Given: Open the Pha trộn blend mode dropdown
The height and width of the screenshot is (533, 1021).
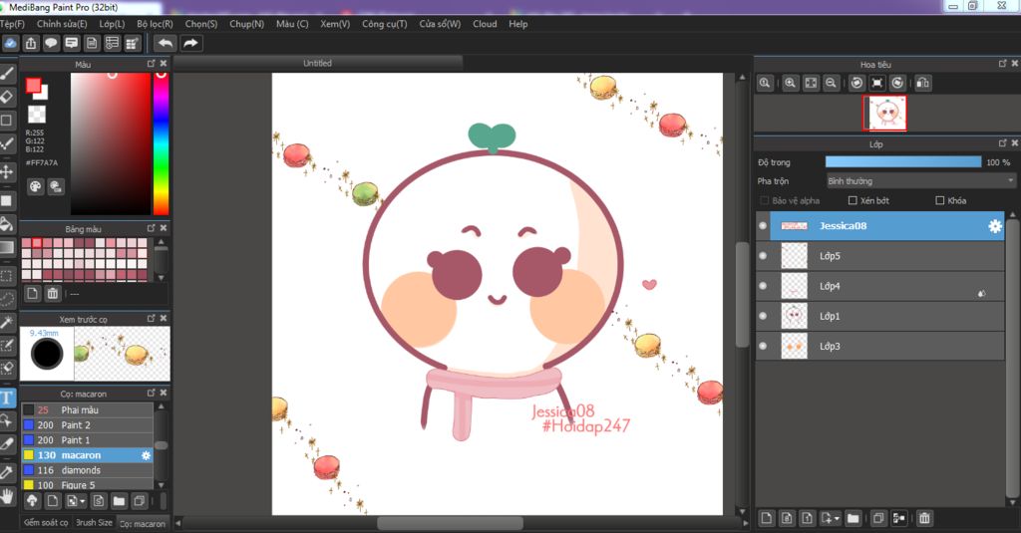Looking at the screenshot, I should pyautogui.click(x=920, y=181).
